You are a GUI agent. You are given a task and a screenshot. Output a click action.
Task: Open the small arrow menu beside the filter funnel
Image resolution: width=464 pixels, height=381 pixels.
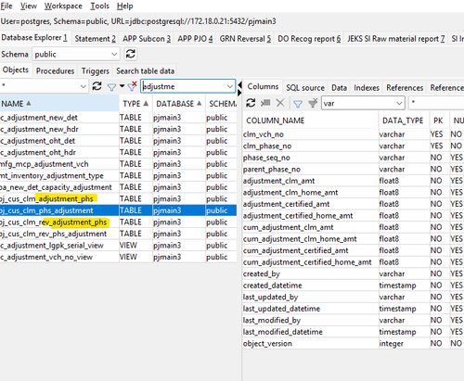click(x=122, y=86)
